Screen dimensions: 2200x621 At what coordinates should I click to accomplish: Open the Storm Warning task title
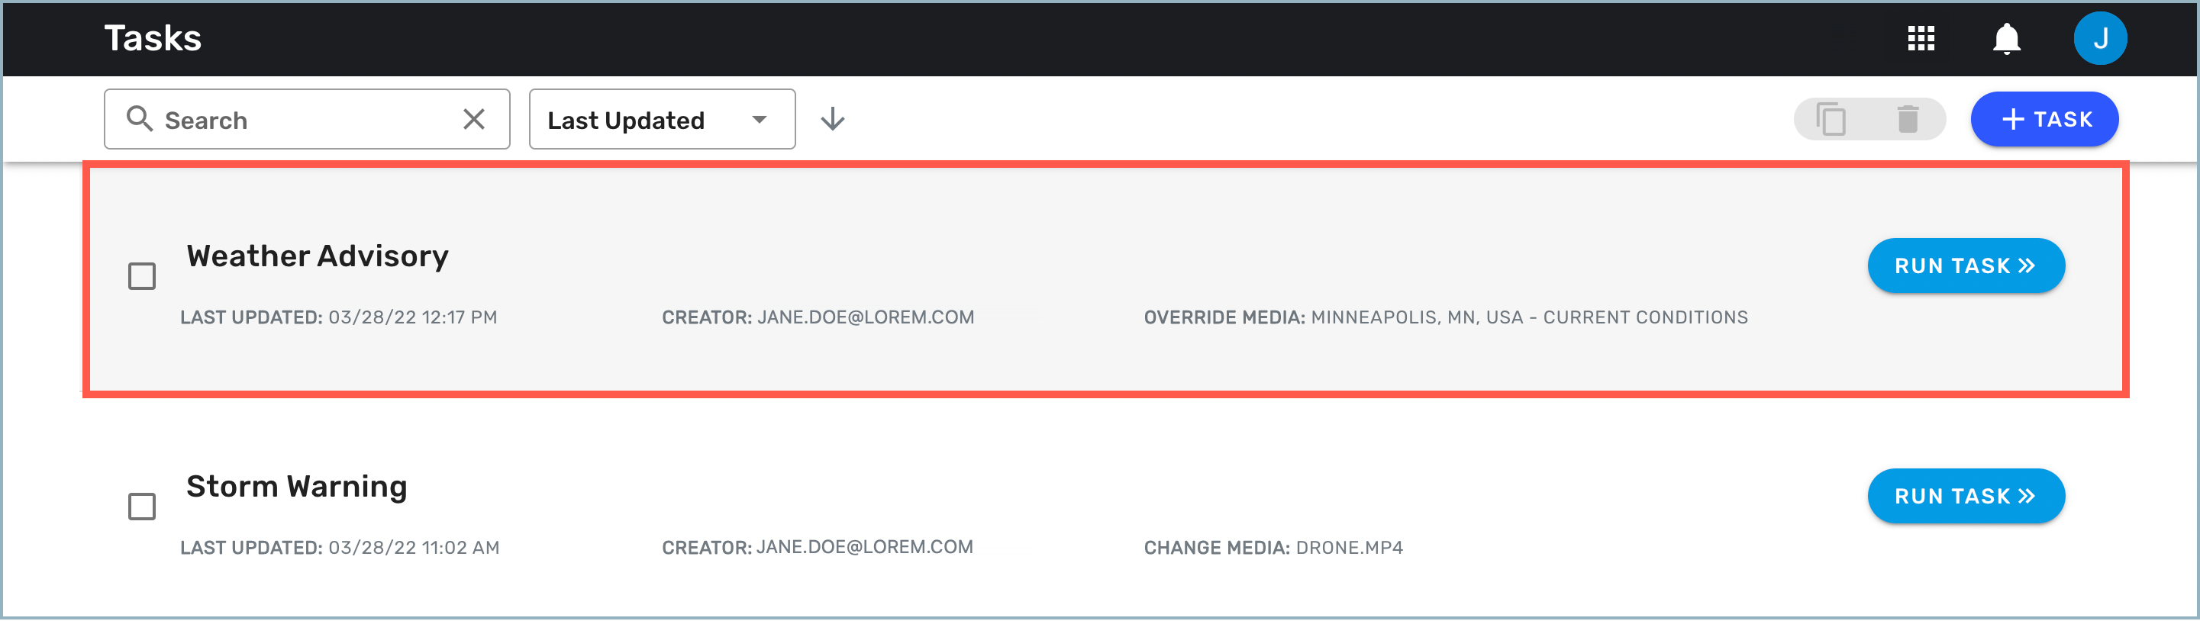point(297,486)
